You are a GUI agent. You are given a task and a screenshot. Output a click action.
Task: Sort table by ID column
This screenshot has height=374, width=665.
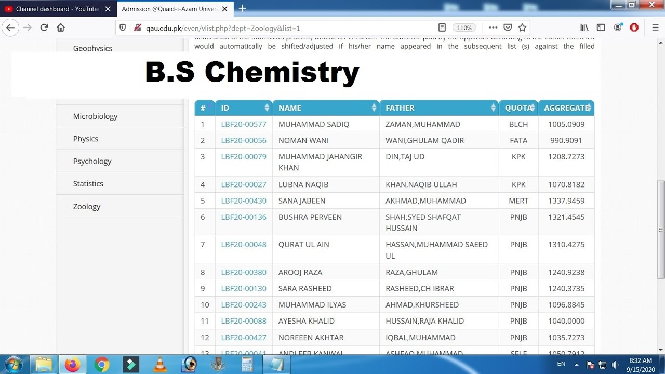(244, 108)
